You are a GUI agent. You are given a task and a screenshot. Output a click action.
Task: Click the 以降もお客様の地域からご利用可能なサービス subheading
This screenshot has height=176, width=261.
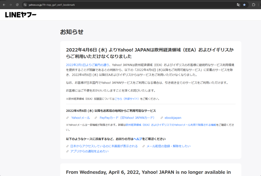click(x=111, y=111)
